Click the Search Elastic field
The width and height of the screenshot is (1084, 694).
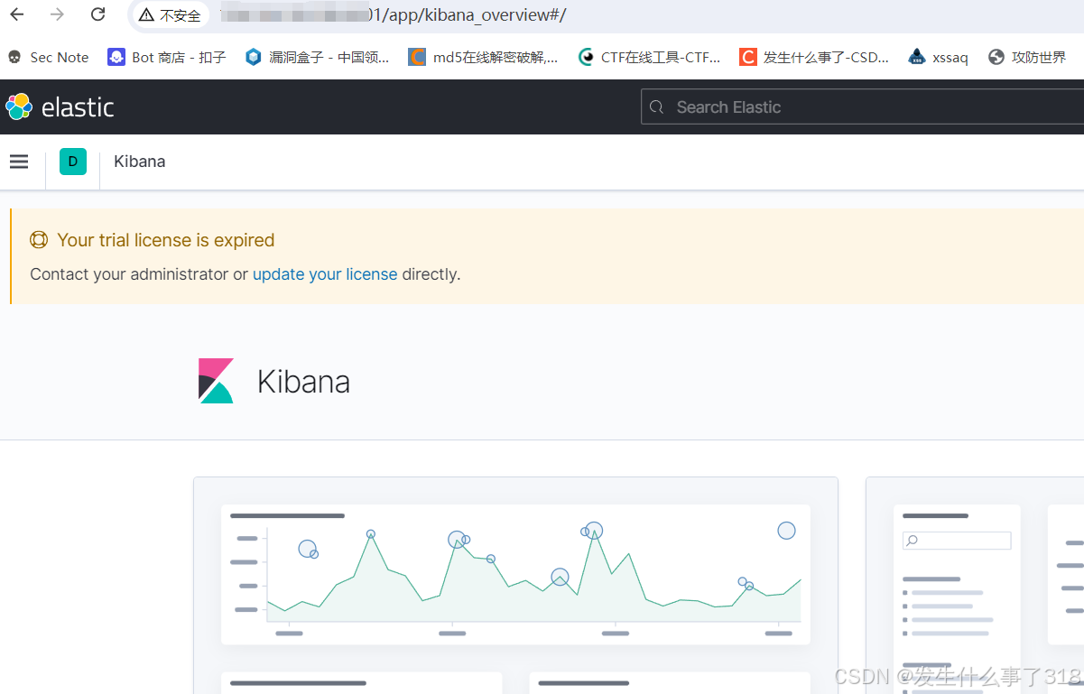point(862,106)
